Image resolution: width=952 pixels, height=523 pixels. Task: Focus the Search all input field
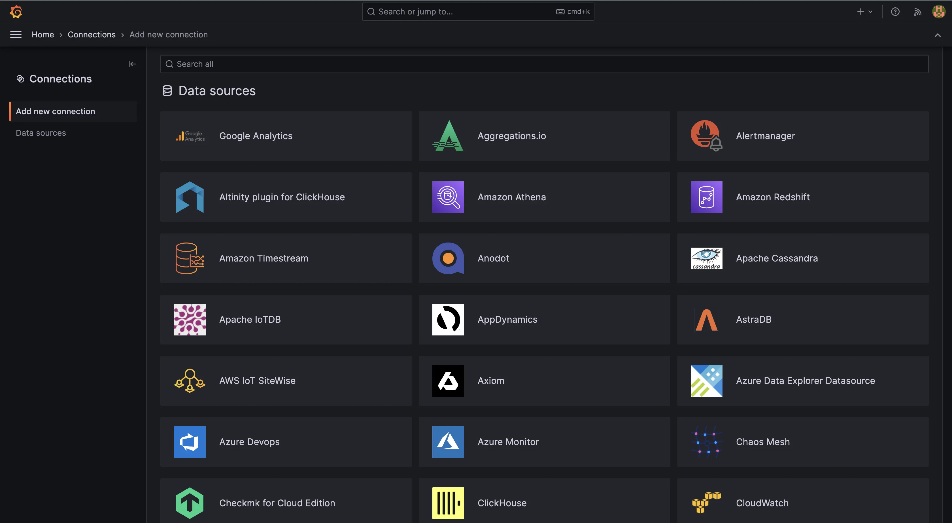point(544,64)
